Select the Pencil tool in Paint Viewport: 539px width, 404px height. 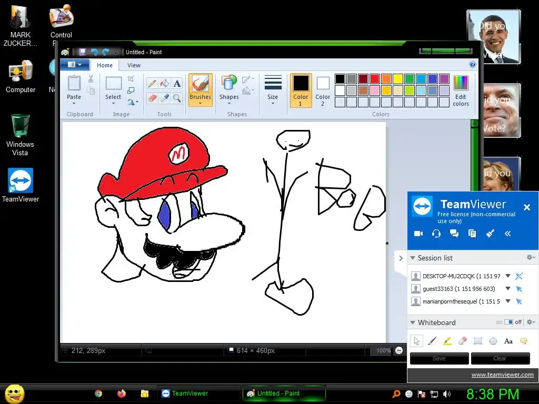(x=152, y=84)
